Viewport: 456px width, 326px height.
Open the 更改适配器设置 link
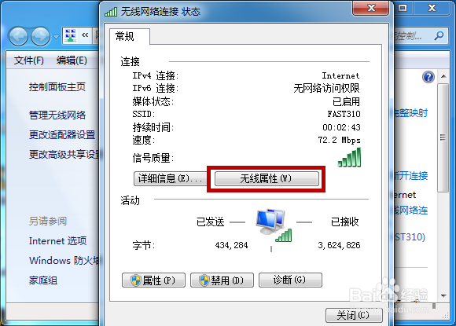[62, 135]
